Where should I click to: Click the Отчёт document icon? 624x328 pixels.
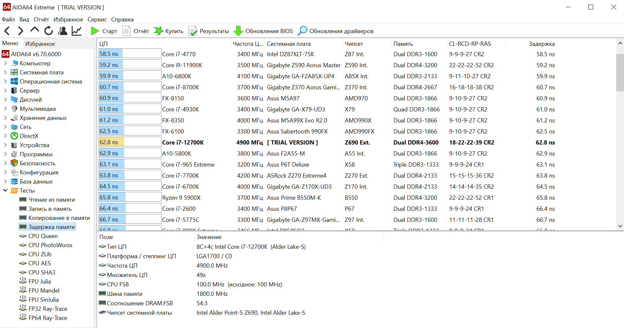pyautogui.click(x=126, y=31)
